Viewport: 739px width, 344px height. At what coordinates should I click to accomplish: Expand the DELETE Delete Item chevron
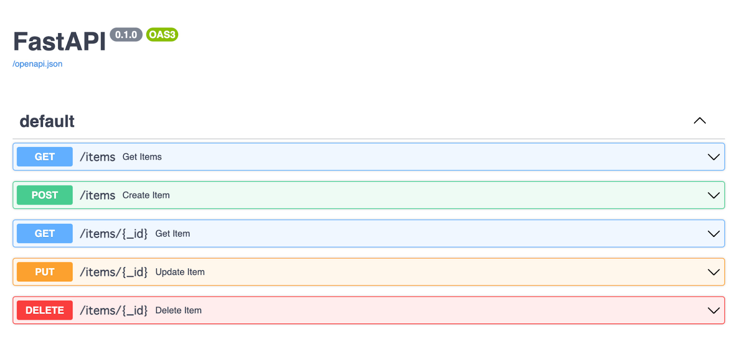[x=714, y=310]
